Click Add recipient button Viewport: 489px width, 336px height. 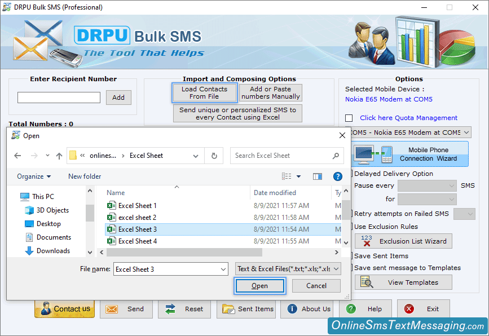coord(118,98)
